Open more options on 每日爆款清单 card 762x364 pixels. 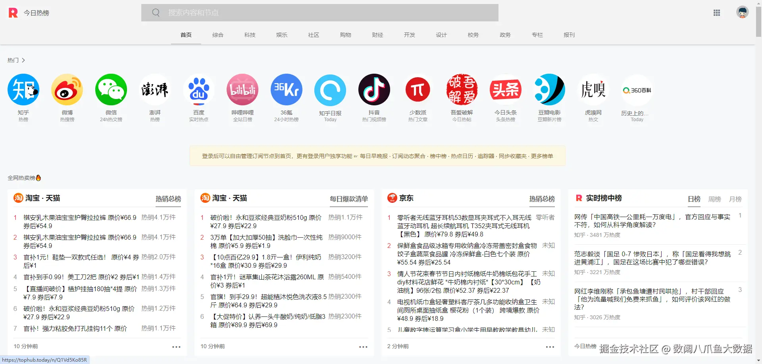click(363, 347)
